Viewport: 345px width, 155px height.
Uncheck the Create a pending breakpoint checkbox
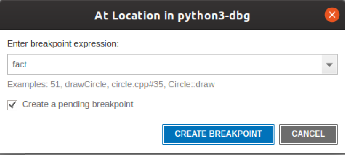12,105
